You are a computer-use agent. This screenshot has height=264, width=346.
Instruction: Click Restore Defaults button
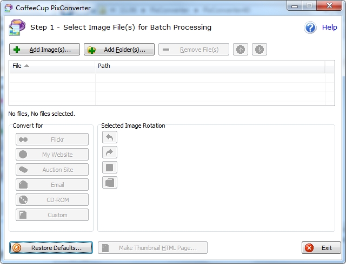point(51,248)
